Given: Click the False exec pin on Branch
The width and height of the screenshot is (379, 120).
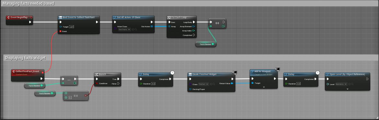Looking at the screenshot, I should pyautogui.click(x=118, y=84).
